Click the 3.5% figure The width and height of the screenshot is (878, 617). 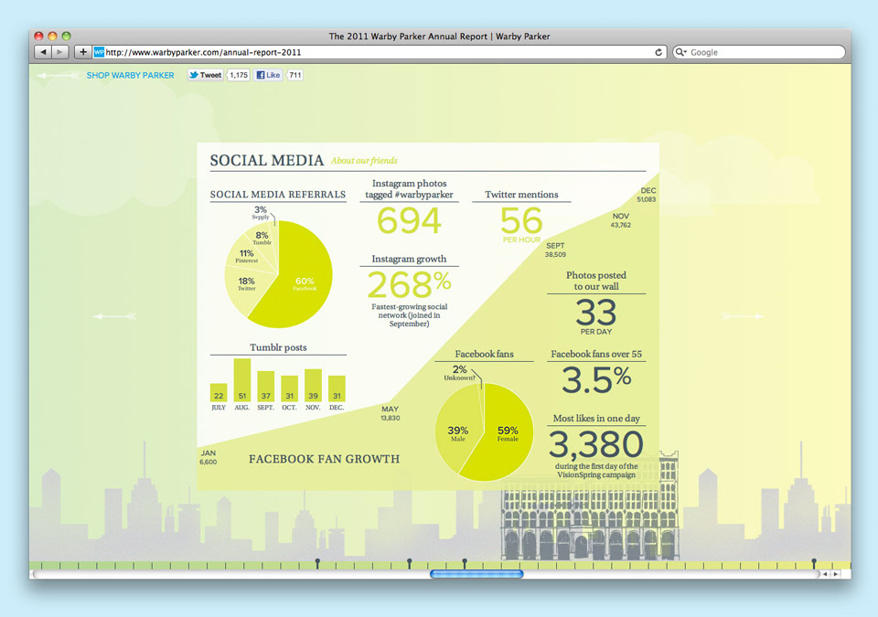[x=595, y=379]
